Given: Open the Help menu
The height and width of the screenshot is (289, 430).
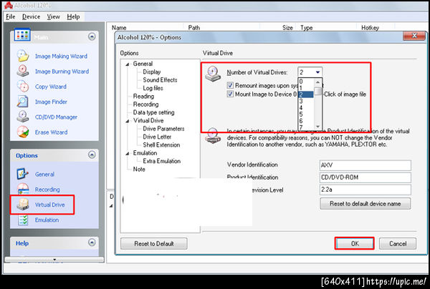Looking at the screenshot, I should tap(73, 16).
